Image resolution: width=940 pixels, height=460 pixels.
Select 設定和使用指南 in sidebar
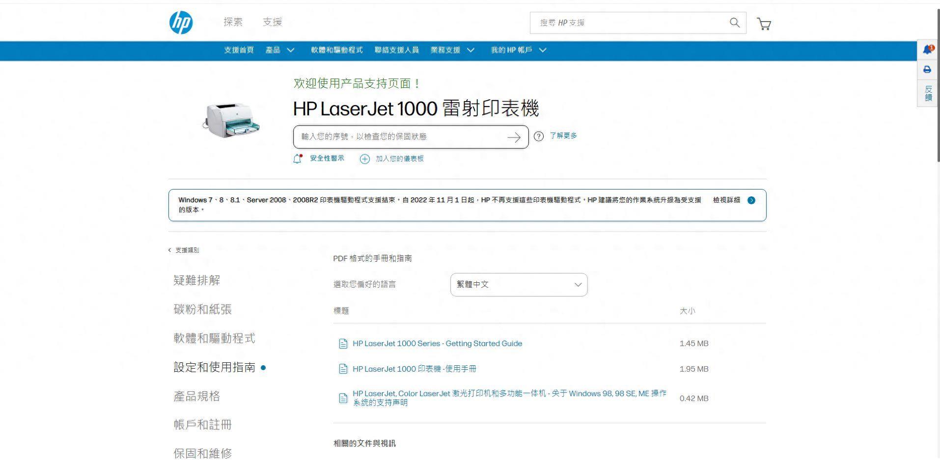[x=214, y=367]
